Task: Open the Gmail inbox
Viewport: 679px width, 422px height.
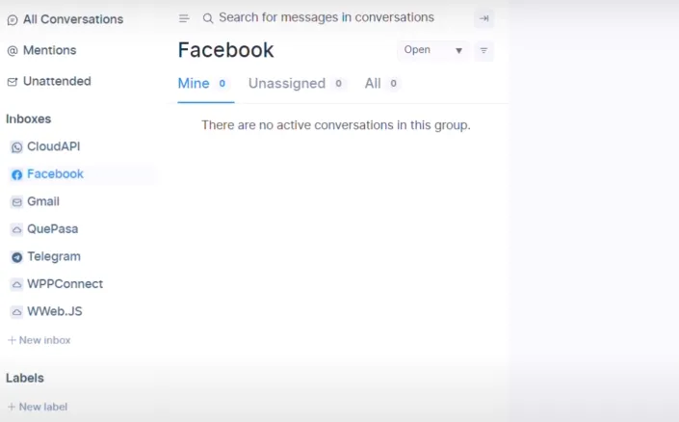Action: click(35, 201)
